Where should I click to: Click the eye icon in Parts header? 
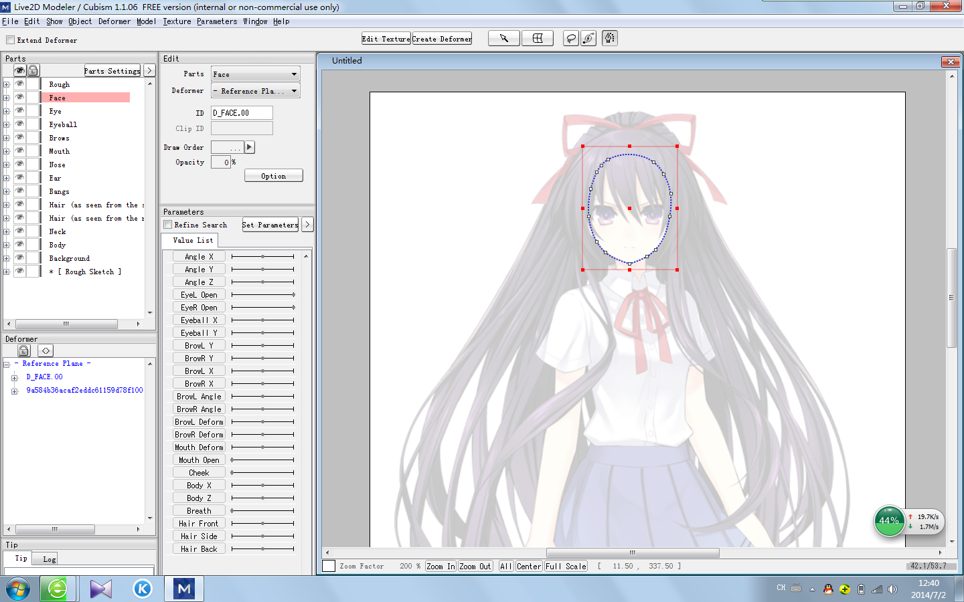20,70
